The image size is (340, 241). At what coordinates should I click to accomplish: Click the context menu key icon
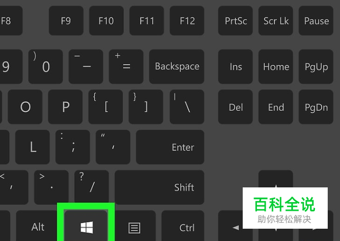pos(134,228)
